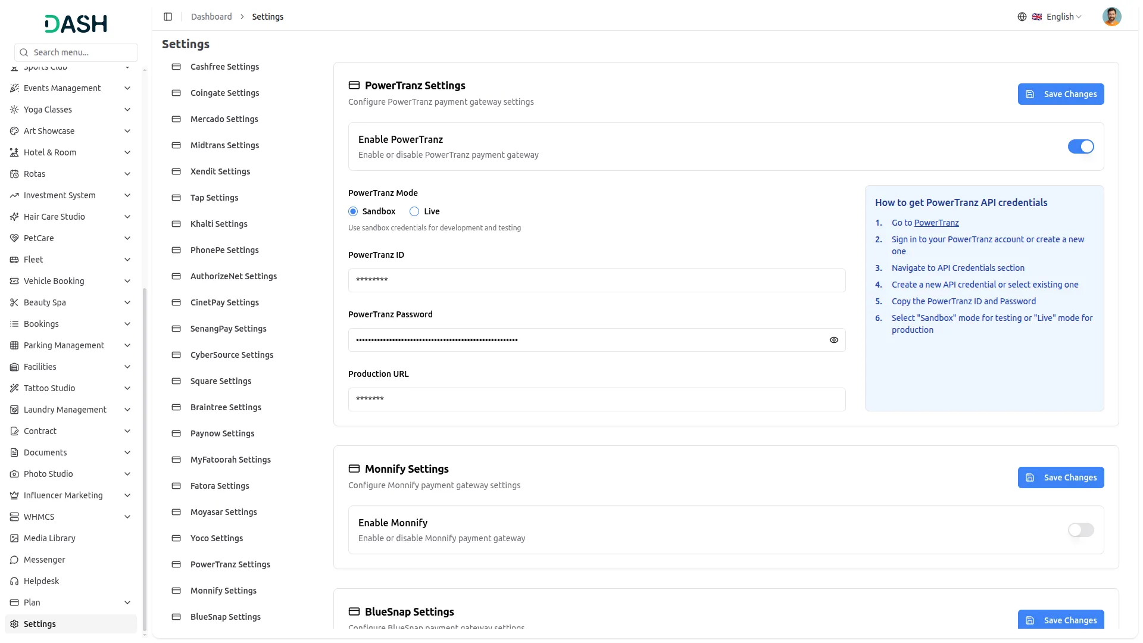Click the globe language icon
This screenshot has height=643, width=1143.
point(1022,17)
